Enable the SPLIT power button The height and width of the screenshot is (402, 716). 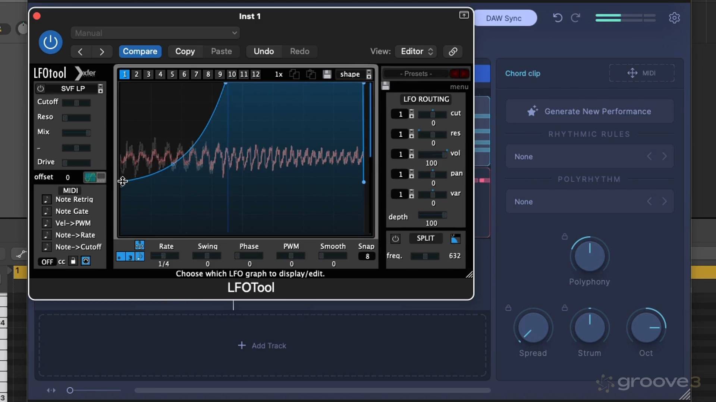pos(395,239)
